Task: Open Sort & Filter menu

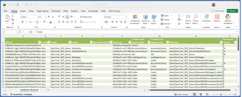Action: click(x=188, y=19)
